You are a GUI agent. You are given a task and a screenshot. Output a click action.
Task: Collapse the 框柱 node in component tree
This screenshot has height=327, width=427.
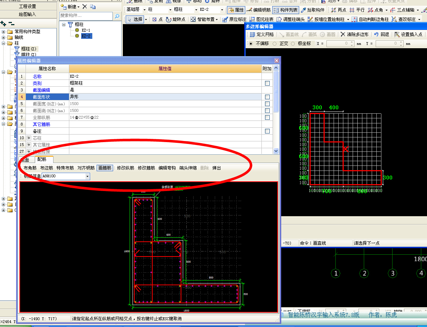[64, 24]
